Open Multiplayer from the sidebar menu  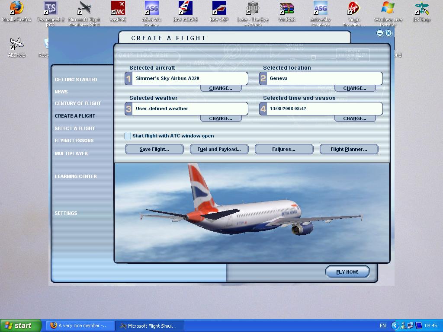tap(71, 153)
